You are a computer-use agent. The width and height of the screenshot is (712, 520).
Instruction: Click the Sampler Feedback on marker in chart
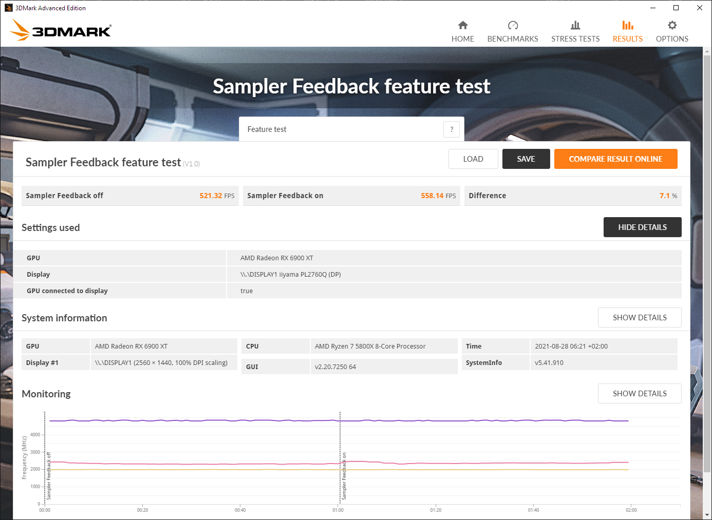tap(344, 476)
